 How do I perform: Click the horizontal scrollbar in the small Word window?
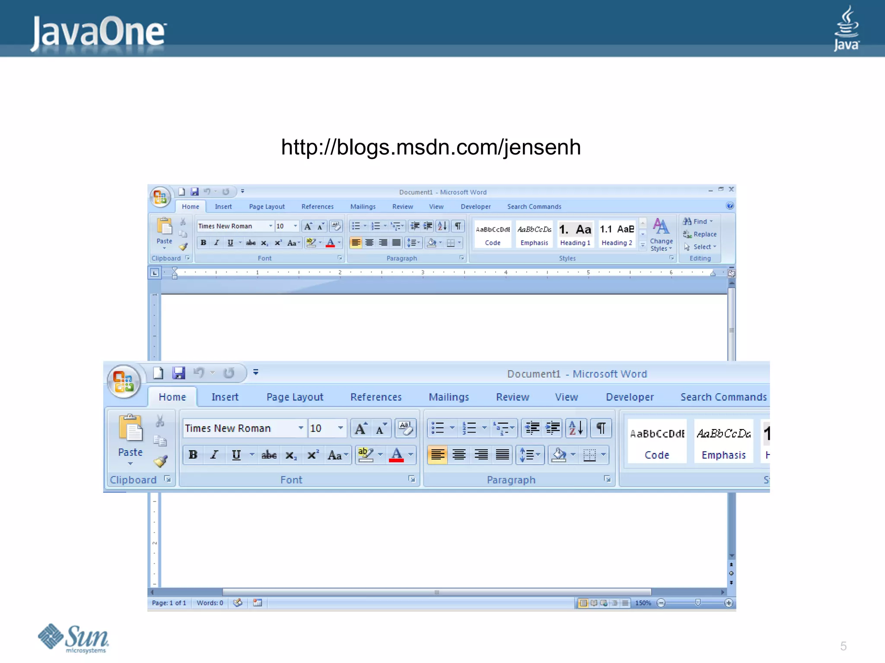pos(436,592)
